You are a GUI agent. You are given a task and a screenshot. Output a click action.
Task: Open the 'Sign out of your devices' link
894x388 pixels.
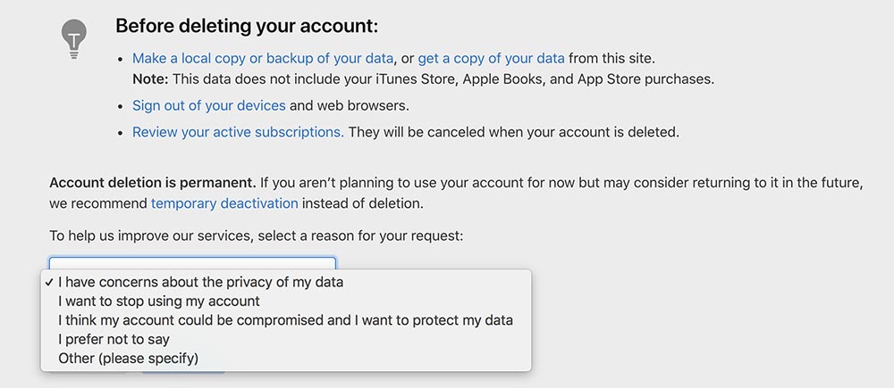coord(209,106)
